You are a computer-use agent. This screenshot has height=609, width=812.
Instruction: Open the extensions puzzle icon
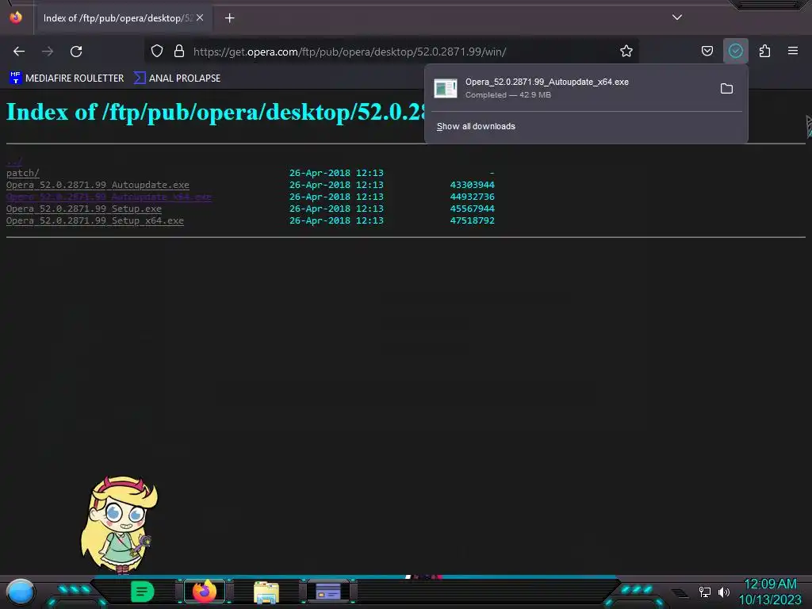coord(764,52)
